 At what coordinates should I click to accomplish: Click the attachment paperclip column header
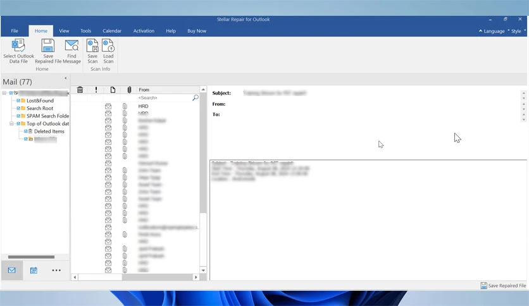pos(129,90)
